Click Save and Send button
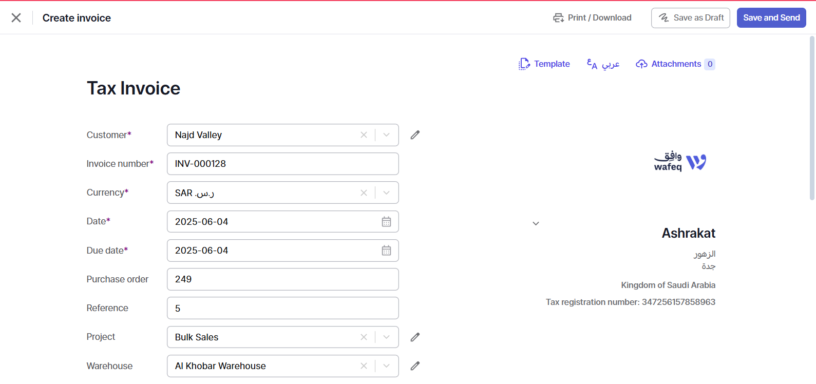Image resolution: width=816 pixels, height=384 pixels. [x=771, y=18]
